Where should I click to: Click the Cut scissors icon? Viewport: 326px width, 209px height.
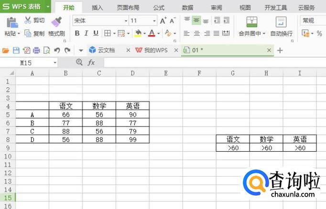28,20
